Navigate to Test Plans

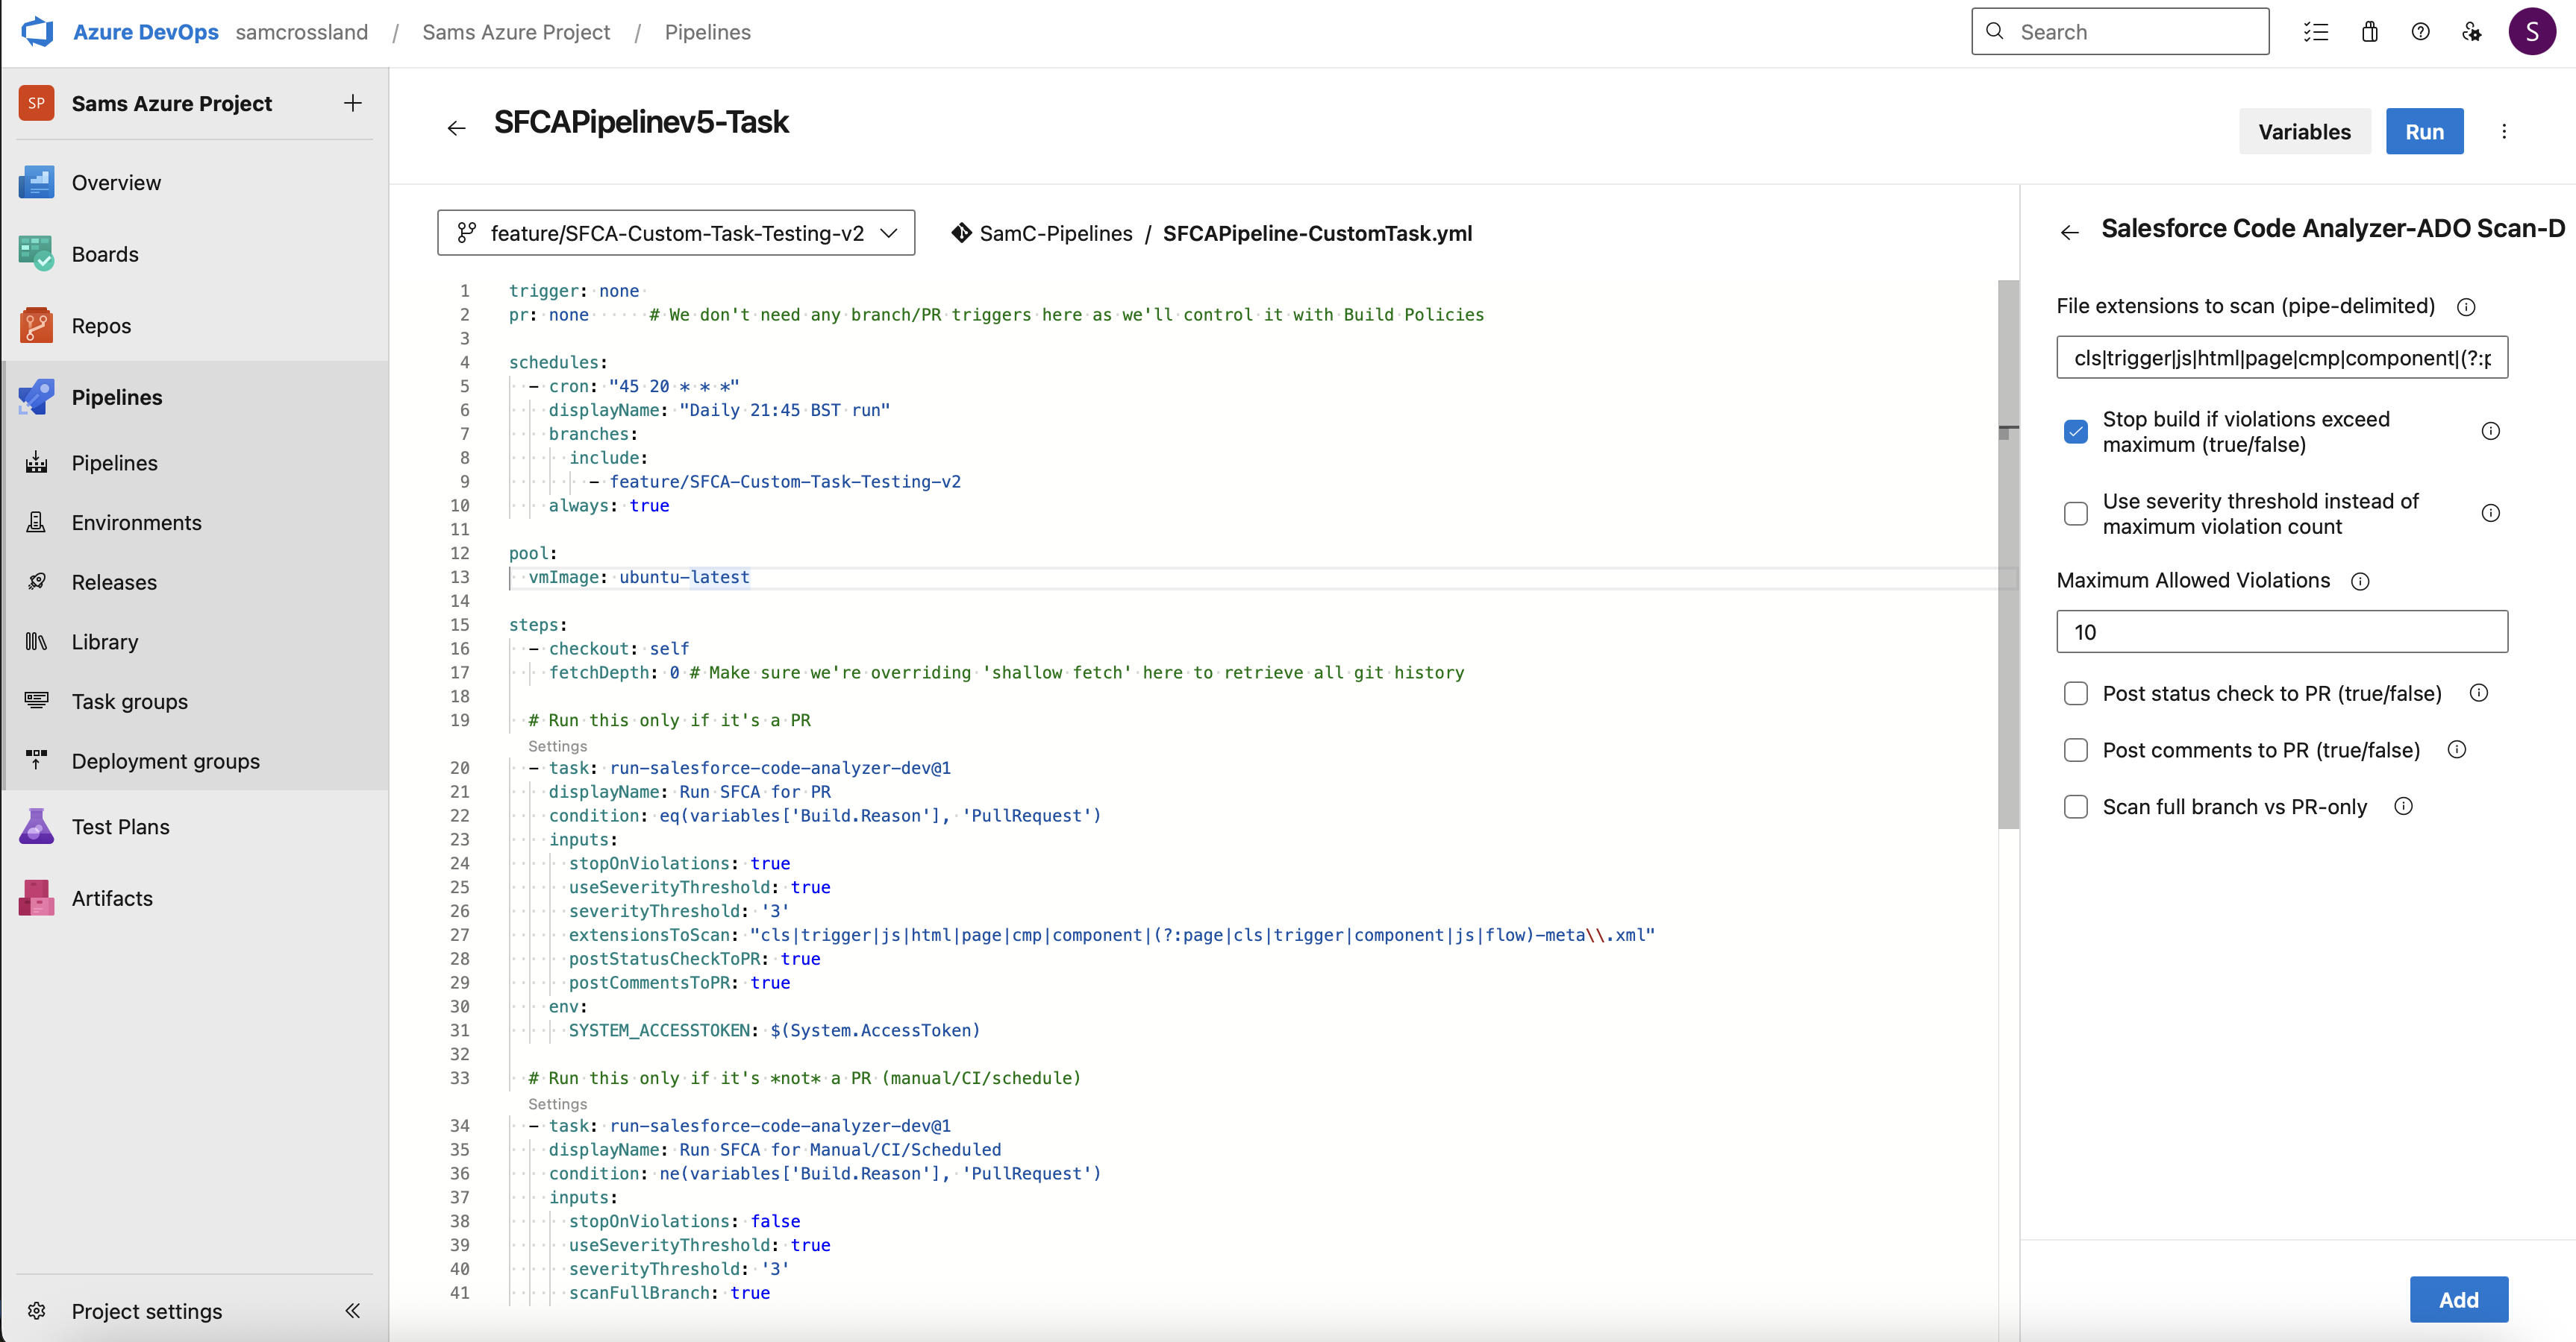click(x=120, y=826)
